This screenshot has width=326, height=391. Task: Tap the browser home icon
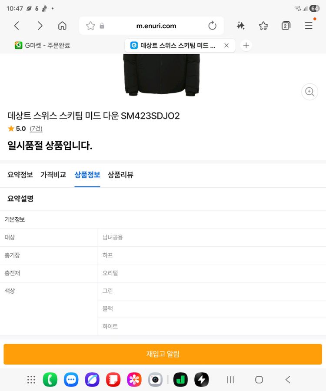coord(62,26)
